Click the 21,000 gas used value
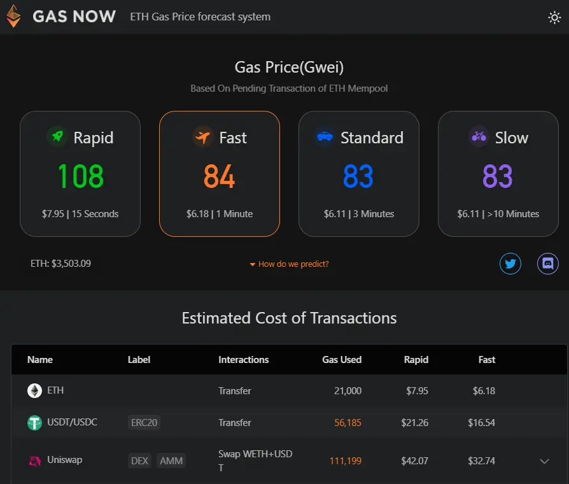 point(348,391)
